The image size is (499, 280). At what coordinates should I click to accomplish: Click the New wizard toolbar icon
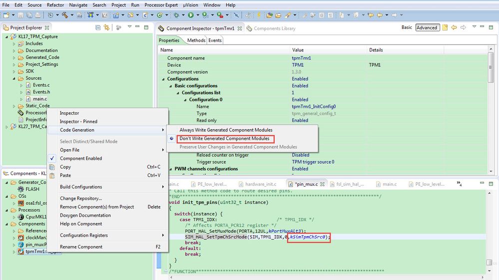click(x=5, y=15)
